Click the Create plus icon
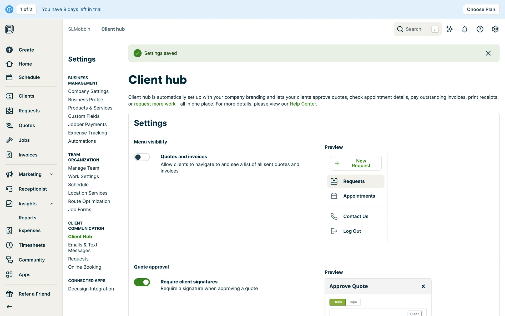Screen dimensions: 505x316 click(x=9, y=50)
